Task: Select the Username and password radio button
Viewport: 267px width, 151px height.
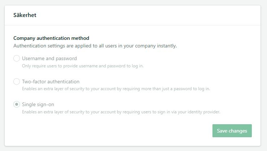Action: coord(17,58)
